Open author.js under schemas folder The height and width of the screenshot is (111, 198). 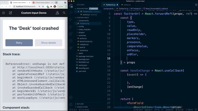[83, 38]
